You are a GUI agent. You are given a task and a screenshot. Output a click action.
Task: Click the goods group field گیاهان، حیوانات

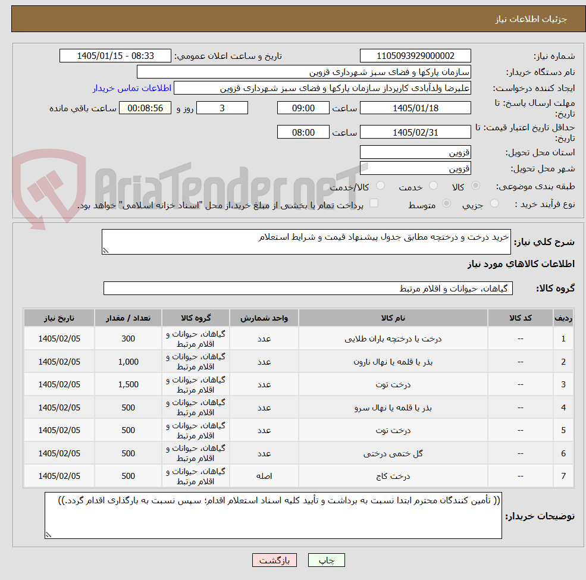[x=308, y=289]
